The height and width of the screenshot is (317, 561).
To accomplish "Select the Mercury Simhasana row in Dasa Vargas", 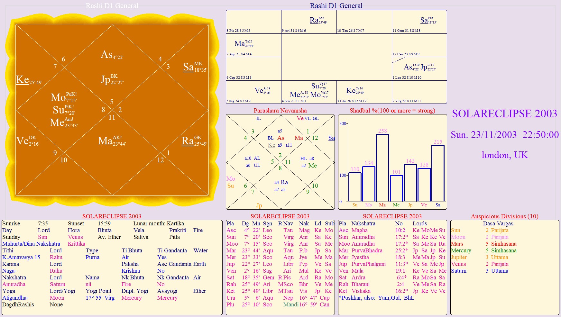I will [504, 250].
